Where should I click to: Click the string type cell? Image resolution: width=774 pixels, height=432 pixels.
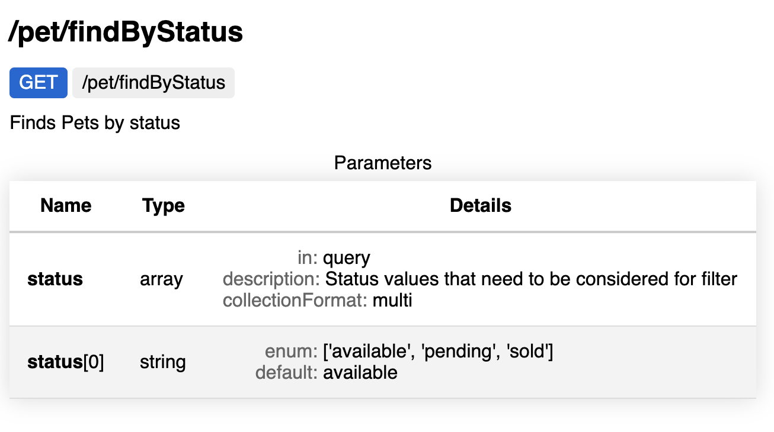pos(163,362)
